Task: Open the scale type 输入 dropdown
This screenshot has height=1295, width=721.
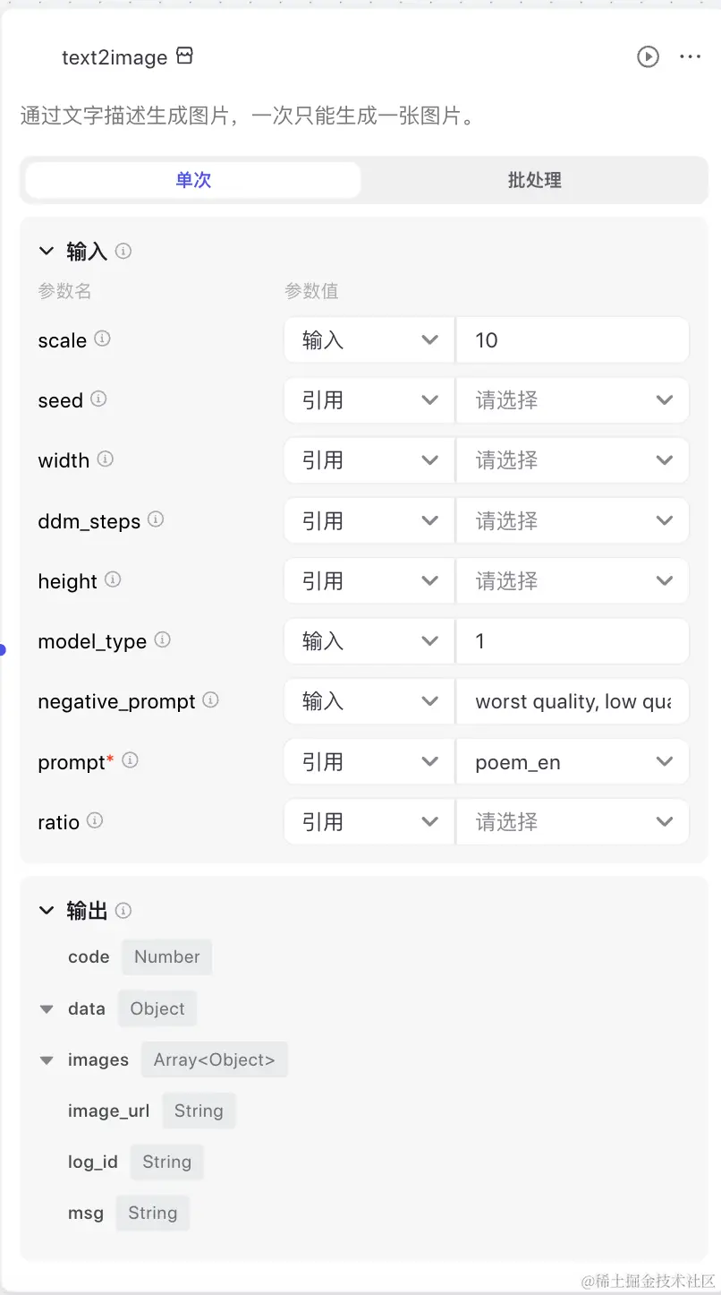Action: pyautogui.click(x=369, y=340)
